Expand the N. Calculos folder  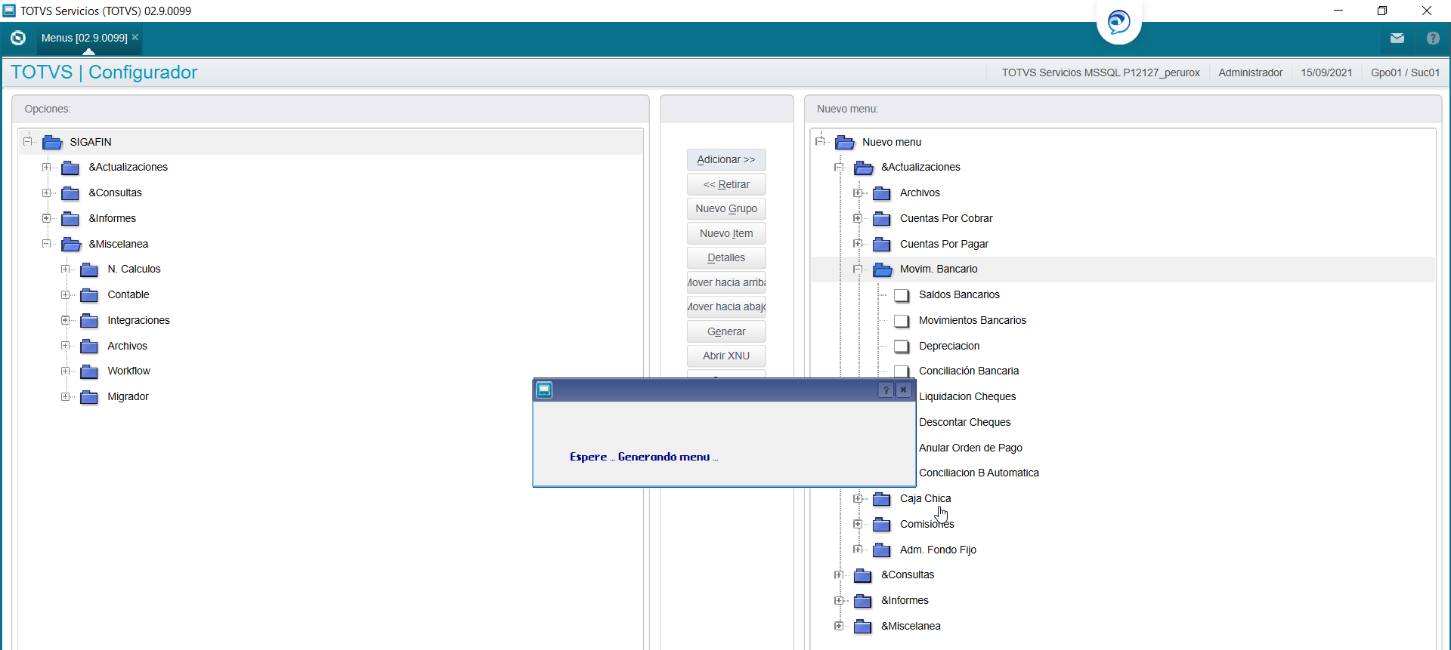coord(66,269)
